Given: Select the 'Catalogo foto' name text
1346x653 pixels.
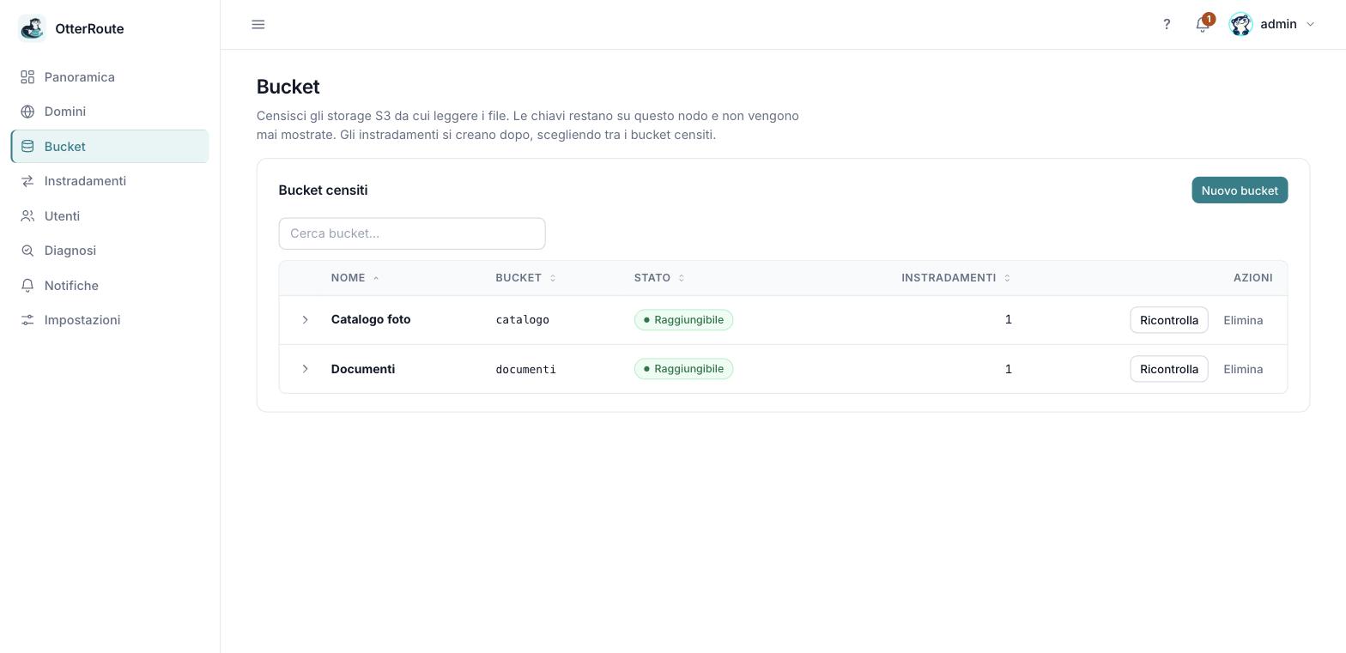Looking at the screenshot, I should (x=371, y=319).
